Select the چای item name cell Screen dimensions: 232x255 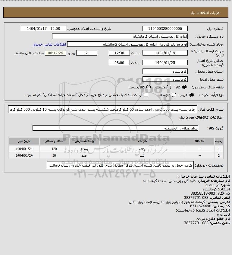point(142,149)
